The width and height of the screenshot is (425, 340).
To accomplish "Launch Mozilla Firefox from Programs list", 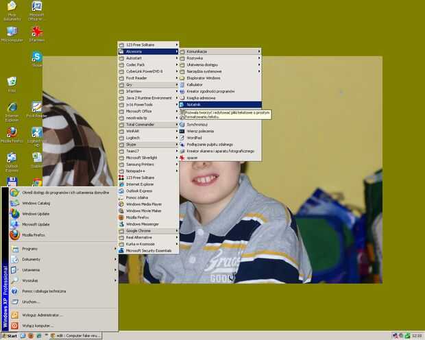I will pyautogui.click(x=149, y=217).
